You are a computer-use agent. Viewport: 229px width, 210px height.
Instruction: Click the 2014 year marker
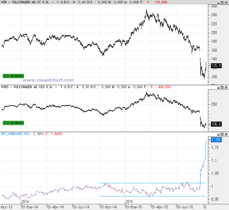25,202
